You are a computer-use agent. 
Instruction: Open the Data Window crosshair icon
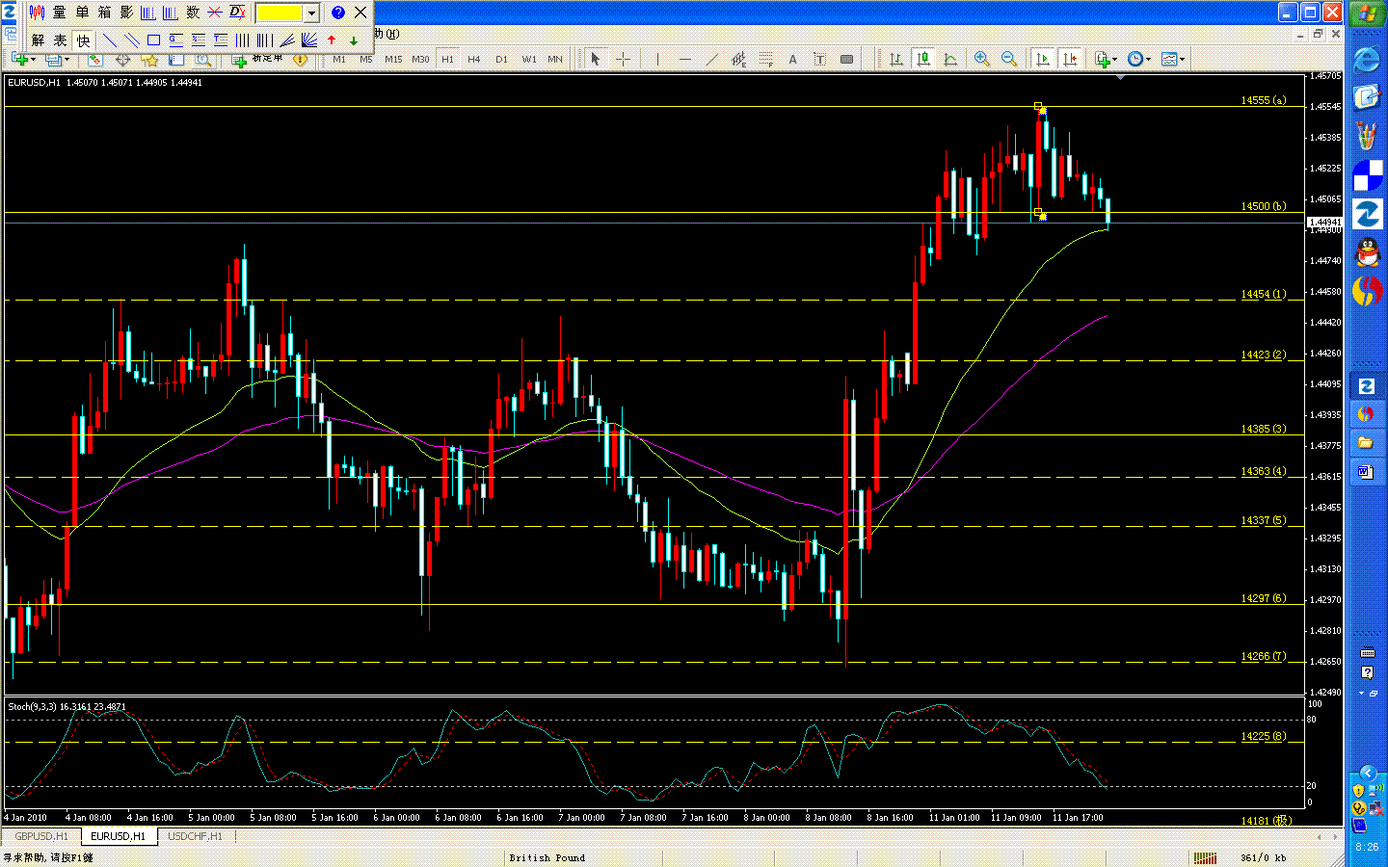coord(123,60)
